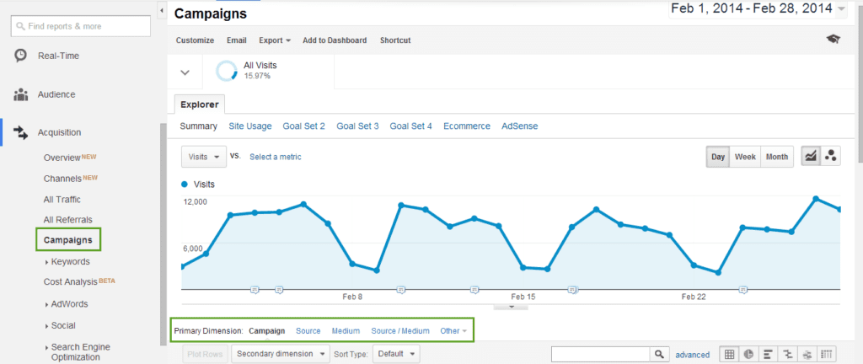Open the Secondary dimension dropdown
The width and height of the screenshot is (863, 364).
pyautogui.click(x=280, y=354)
